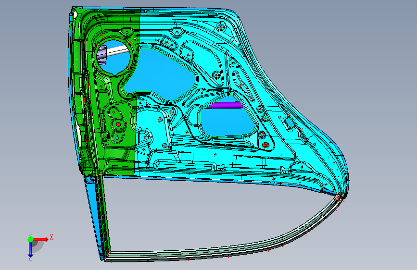This screenshot has height=270, width=417.
Task: Click the blue Z axis arrow of the triad
Action: point(30,249)
